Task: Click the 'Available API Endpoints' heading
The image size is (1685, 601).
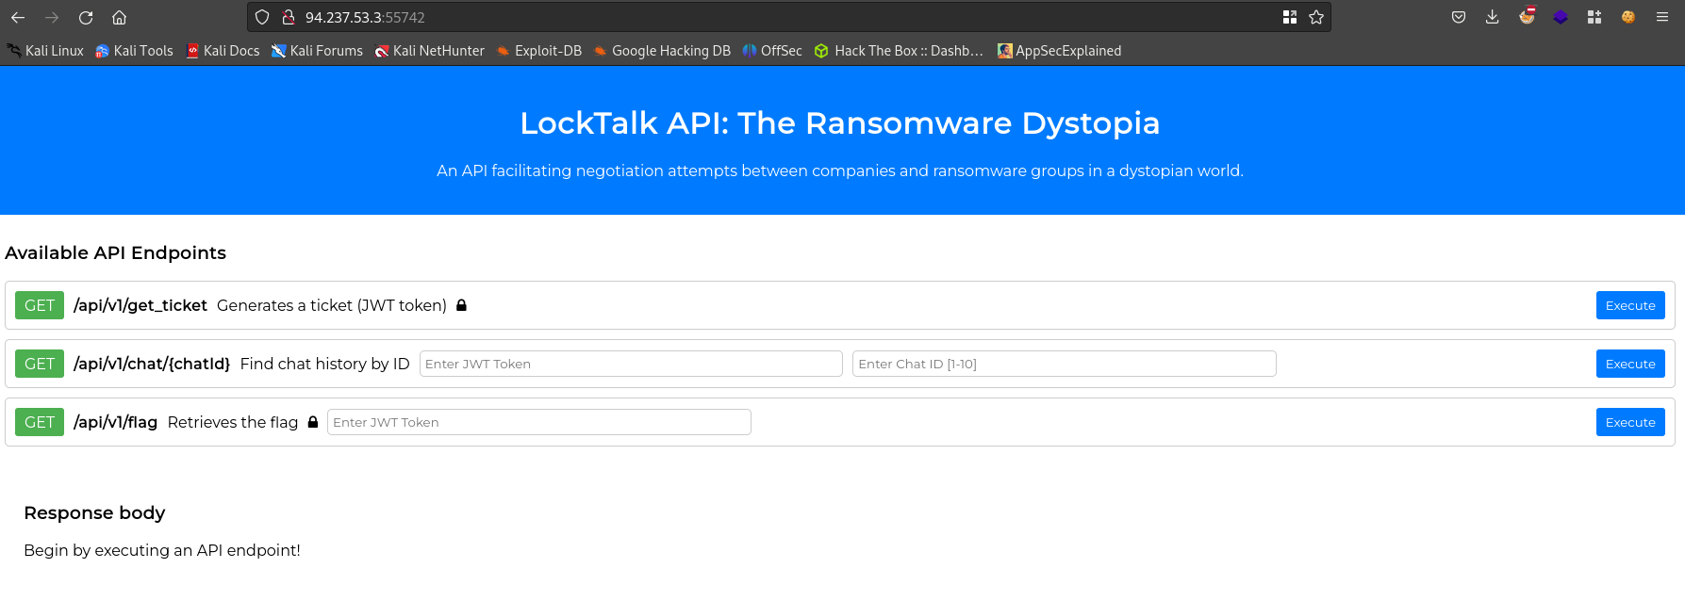Action: [x=116, y=252]
